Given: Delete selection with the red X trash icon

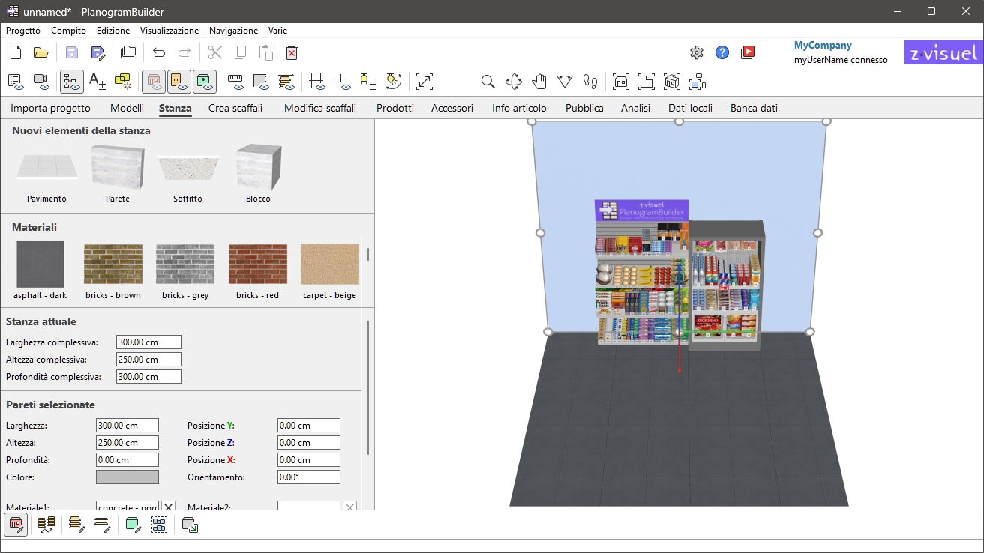Looking at the screenshot, I should tap(292, 52).
